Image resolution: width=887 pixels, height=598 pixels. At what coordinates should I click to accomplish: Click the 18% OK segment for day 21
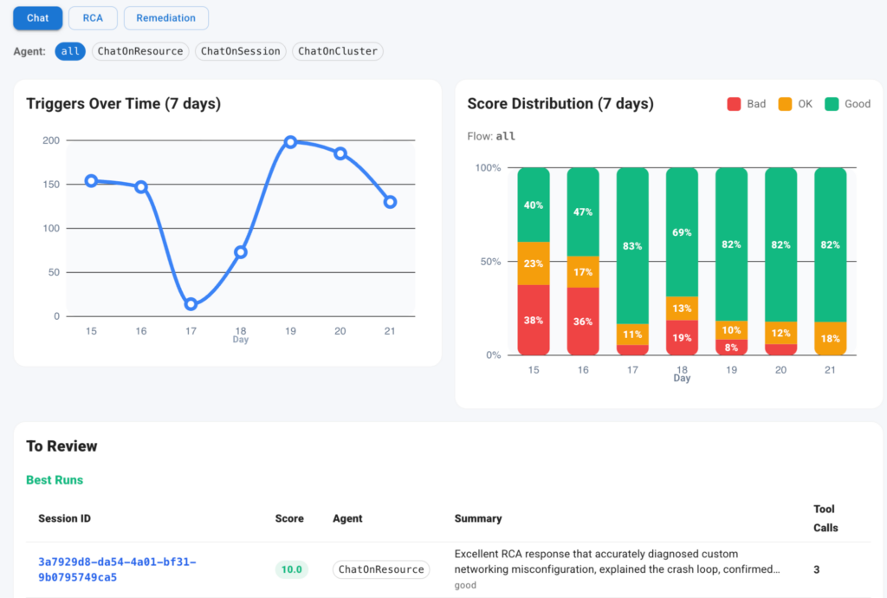point(831,338)
